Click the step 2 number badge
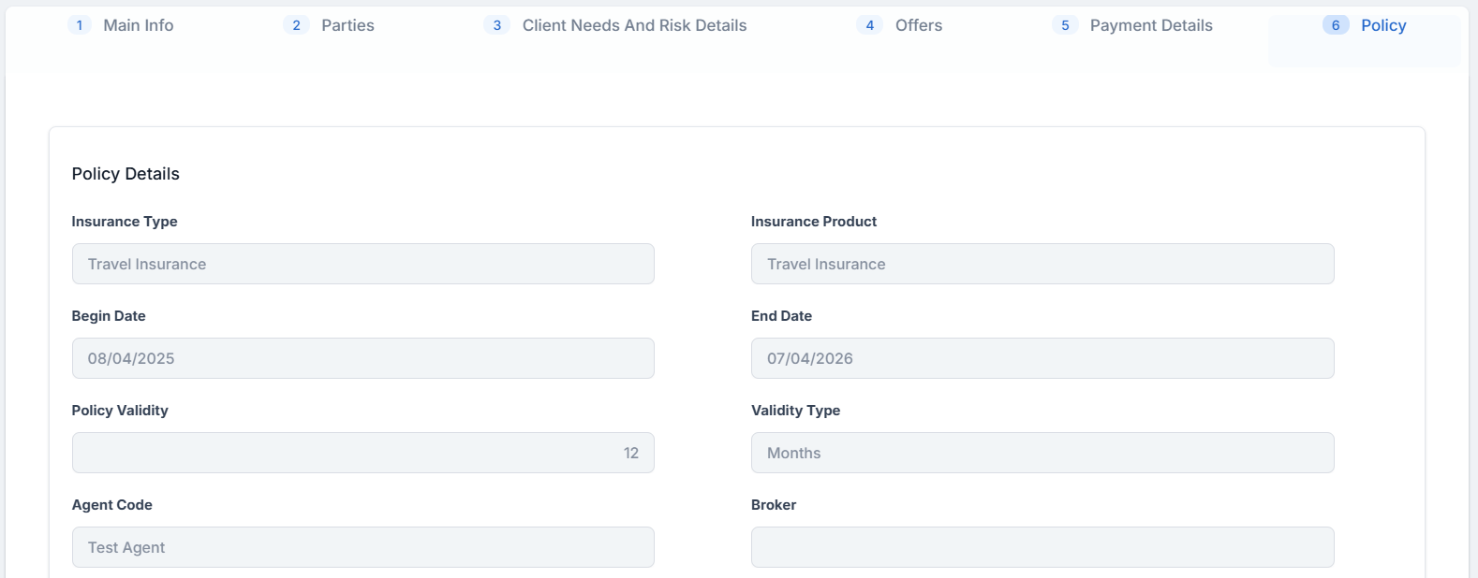 click(x=296, y=25)
